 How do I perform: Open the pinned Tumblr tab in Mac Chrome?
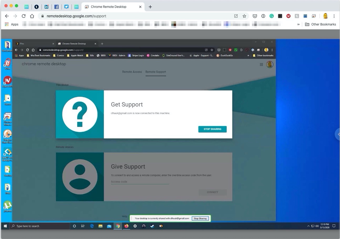(x=37, y=7)
